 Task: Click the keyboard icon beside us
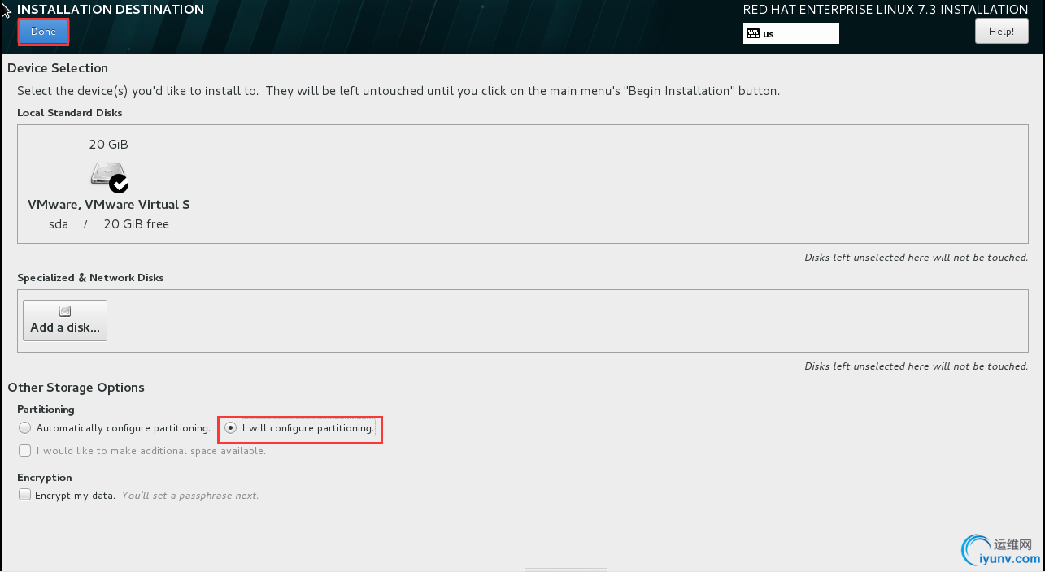tap(753, 34)
